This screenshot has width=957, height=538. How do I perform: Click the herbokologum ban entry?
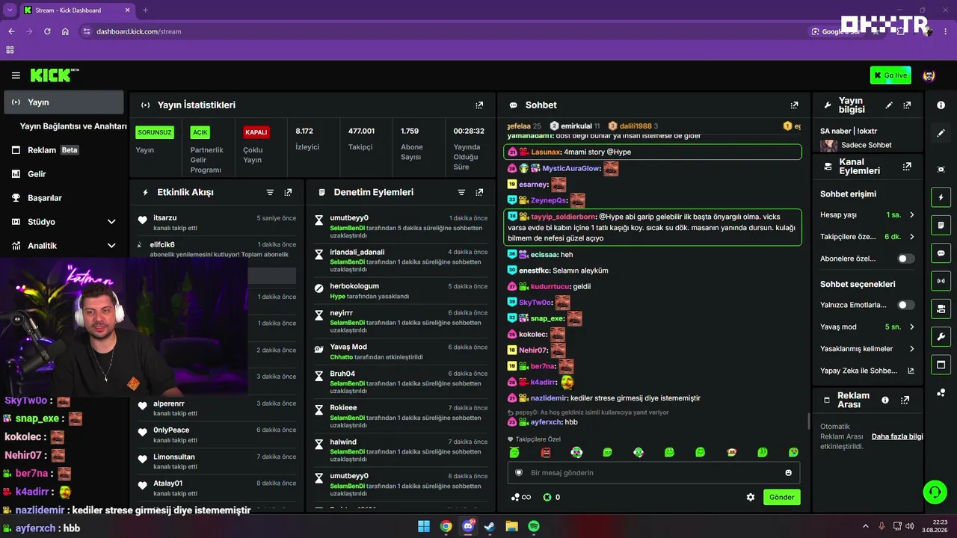402,291
